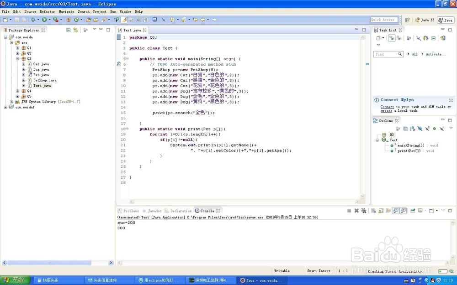This screenshot has width=457, height=285.
Task: Expand the Q4 package
Action: [17, 91]
